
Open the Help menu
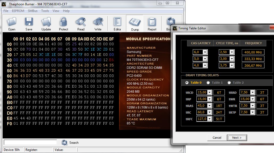coord(66,11)
